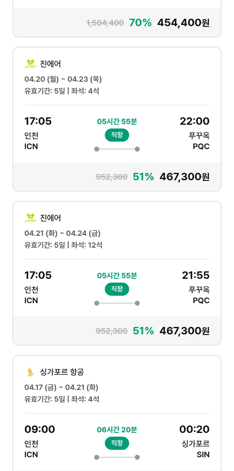Click the 09:00 Incheon departure time
Image resolution: width=234 pixels, height=471 pixels.
click(x=40, y=429)
